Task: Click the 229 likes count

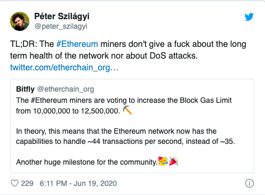Action: pos(27,183)
